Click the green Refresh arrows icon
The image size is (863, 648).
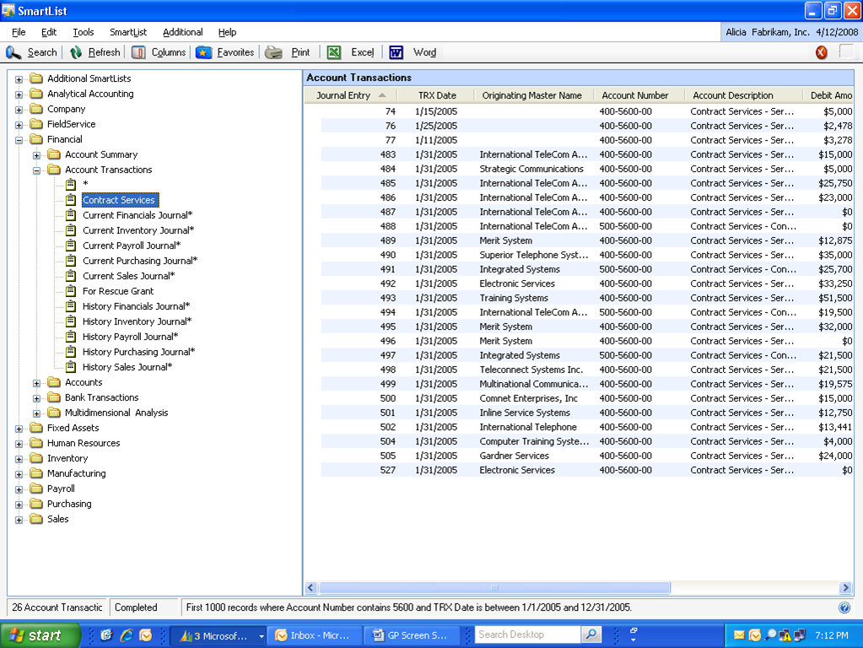click(76, 52)
